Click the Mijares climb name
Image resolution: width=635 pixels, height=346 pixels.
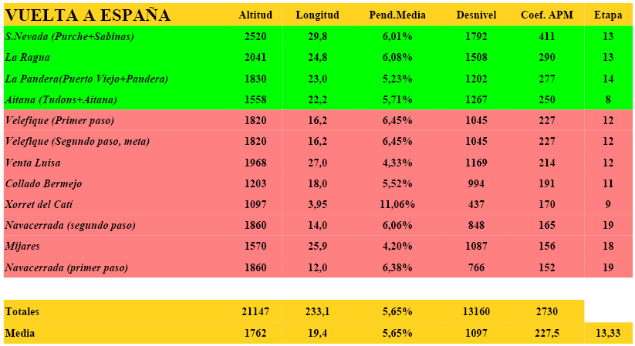(22, 247)
